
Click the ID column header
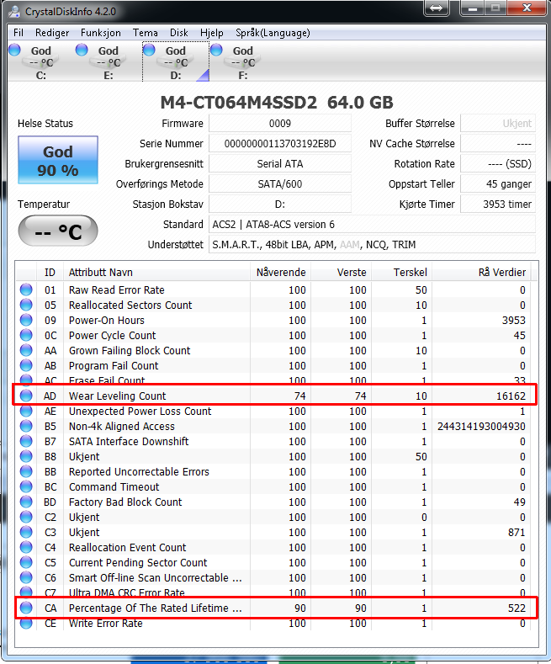click(x=50, y=273)
